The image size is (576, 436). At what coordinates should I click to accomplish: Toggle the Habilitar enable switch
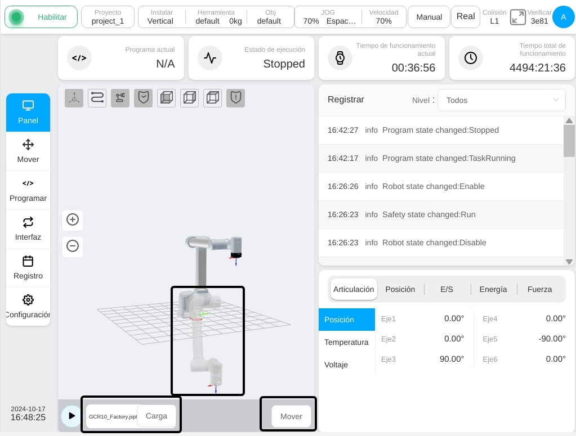(41, 17)
